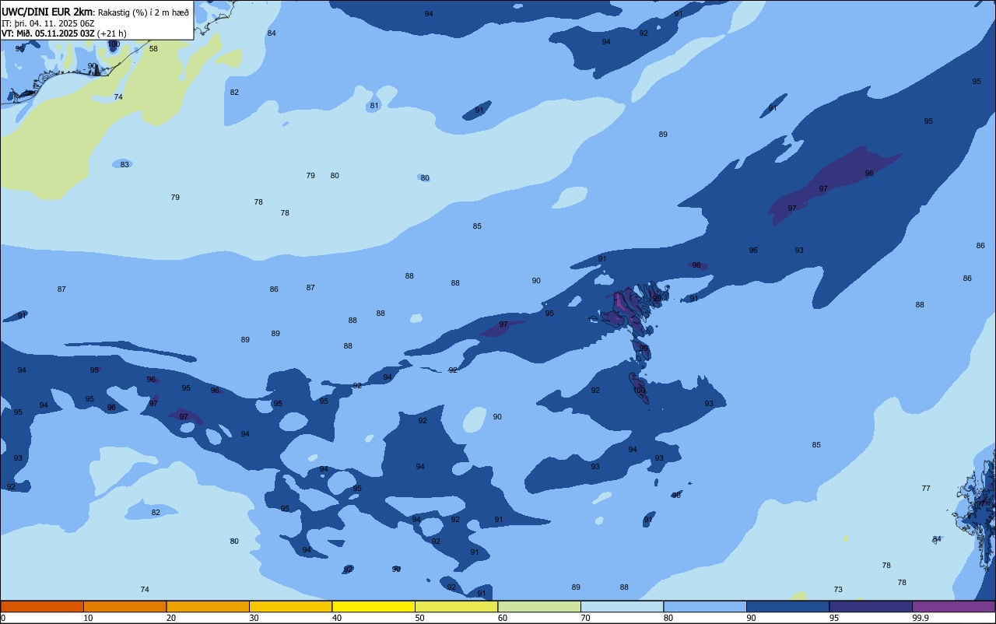Viewport: 996px width, 624px height.
Task: Click the yellow-green 50–60 legend swatch
Action: [x=456, y=606]
